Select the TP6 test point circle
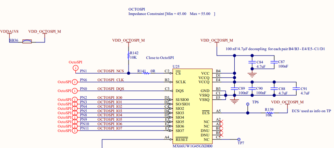The width and height of the screenshot is (334, 148). [248, 104]
